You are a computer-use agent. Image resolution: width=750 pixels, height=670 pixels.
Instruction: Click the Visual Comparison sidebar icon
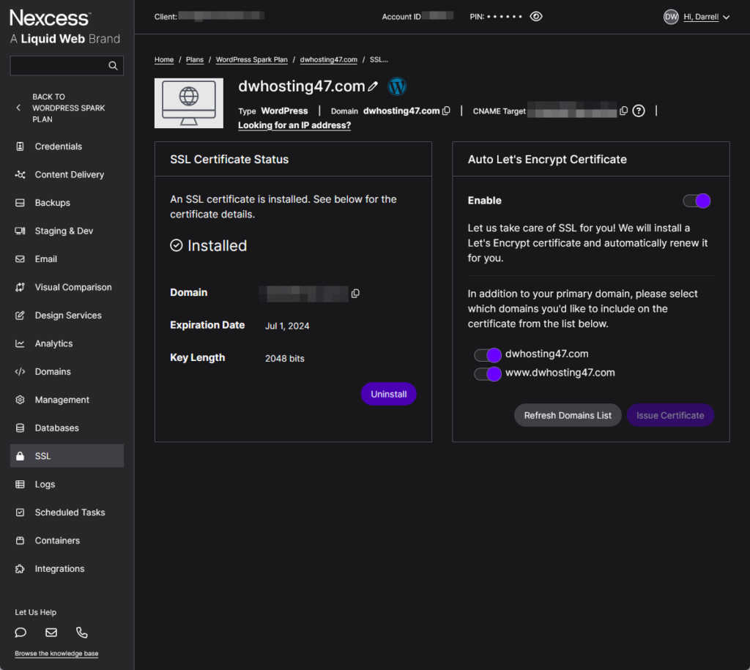point(20,288)
